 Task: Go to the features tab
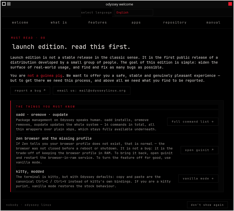pos(97,22)
